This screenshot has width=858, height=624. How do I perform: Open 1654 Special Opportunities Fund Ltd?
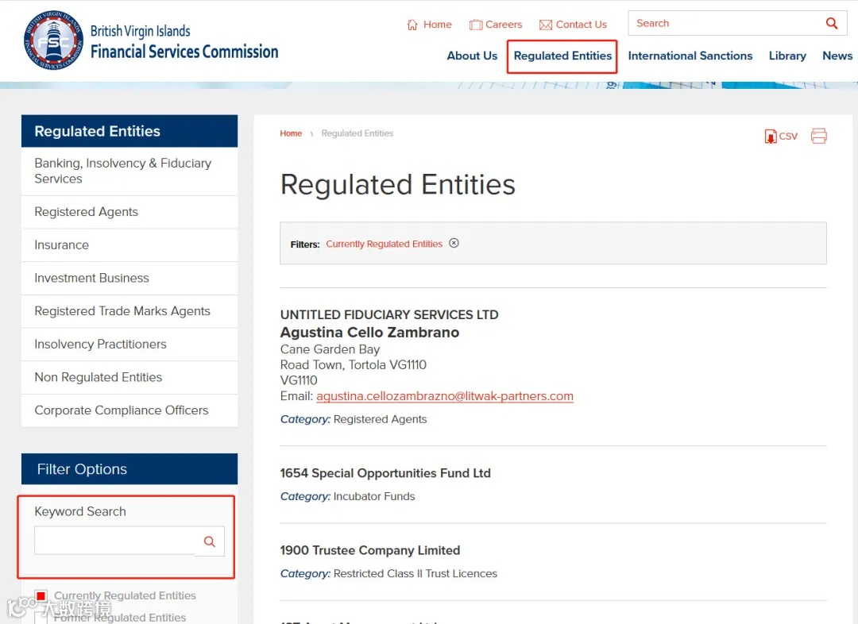385,473
